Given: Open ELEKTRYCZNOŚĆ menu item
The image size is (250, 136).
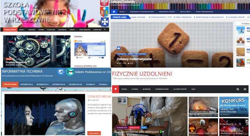Looking at the screenshot, I should click(x=180, y=89).
